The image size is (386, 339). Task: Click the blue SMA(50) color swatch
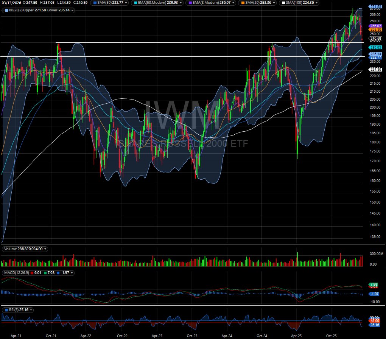point(95,3)
